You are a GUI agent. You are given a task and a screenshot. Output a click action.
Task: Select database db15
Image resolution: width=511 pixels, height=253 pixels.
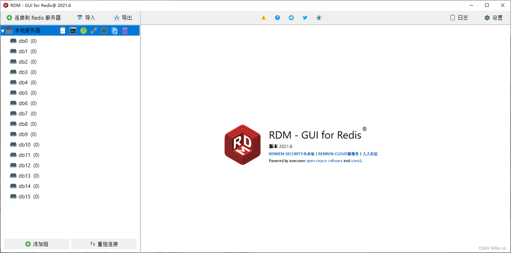click(70, 197)
